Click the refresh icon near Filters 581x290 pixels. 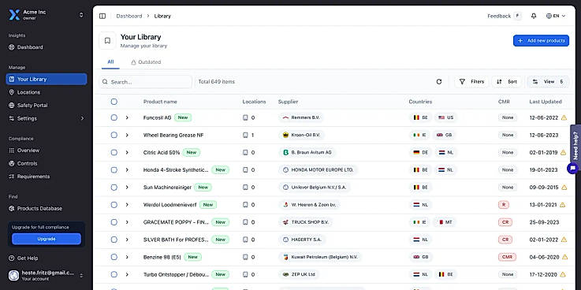tap(439, 81)
